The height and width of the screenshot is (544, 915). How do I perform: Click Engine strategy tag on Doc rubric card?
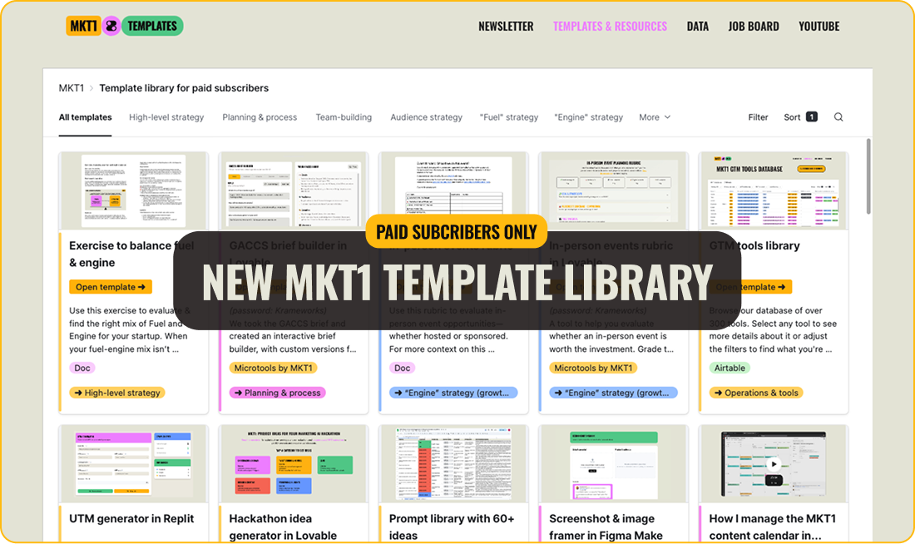[x=453, y=393]
